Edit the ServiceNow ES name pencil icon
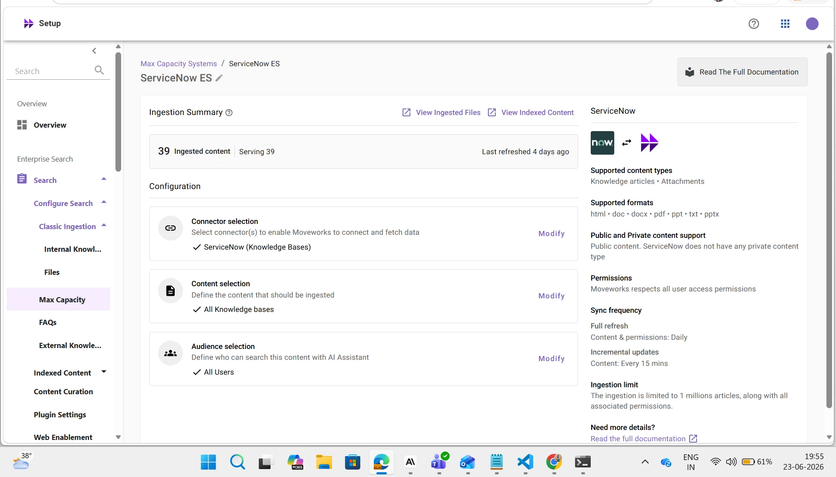Viewport: 836px width, 477px height. coord(219,78)
